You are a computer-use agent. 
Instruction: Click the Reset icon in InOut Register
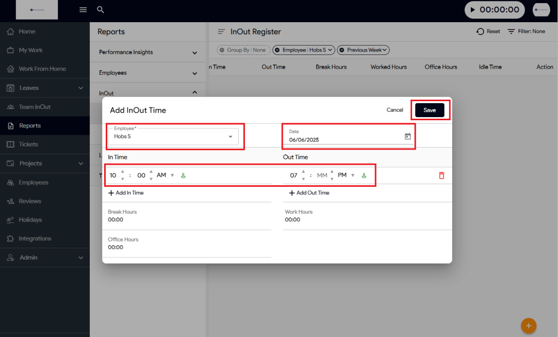coord(480,31)
